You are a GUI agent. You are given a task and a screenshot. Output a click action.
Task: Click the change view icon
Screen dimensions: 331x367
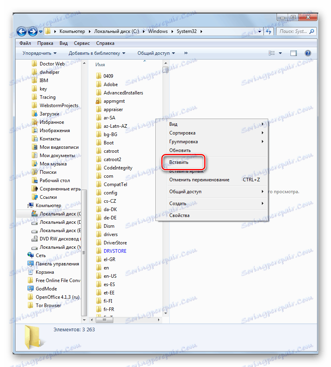point(271,53)
